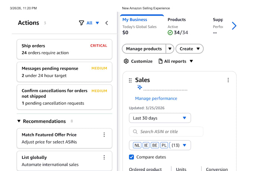Click the All reports document icon
Viewport: 253px width, 171px height.
(160, 61)
